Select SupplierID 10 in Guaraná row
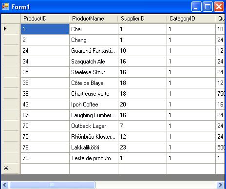This screenshot has height=189, width=226. (142, 50)
